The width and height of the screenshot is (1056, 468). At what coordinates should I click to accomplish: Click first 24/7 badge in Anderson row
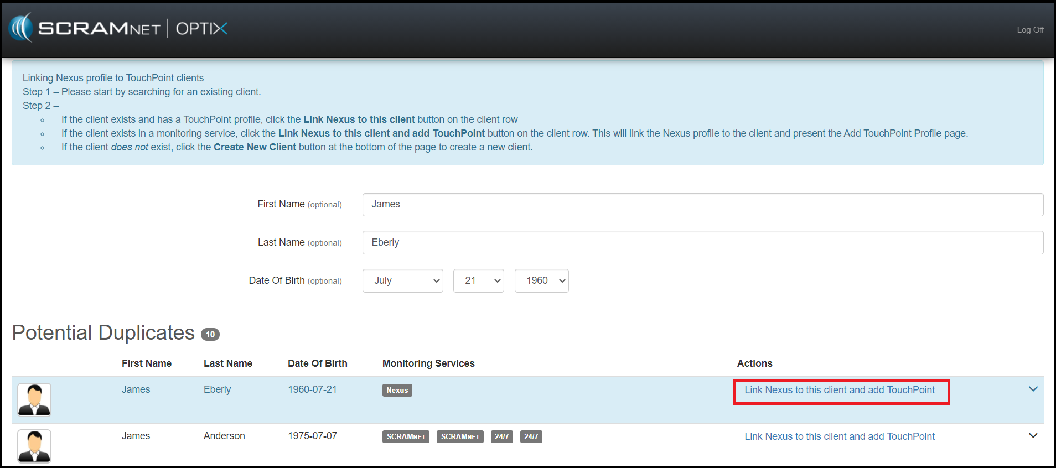pyautogui.click(x=501, y=436)
